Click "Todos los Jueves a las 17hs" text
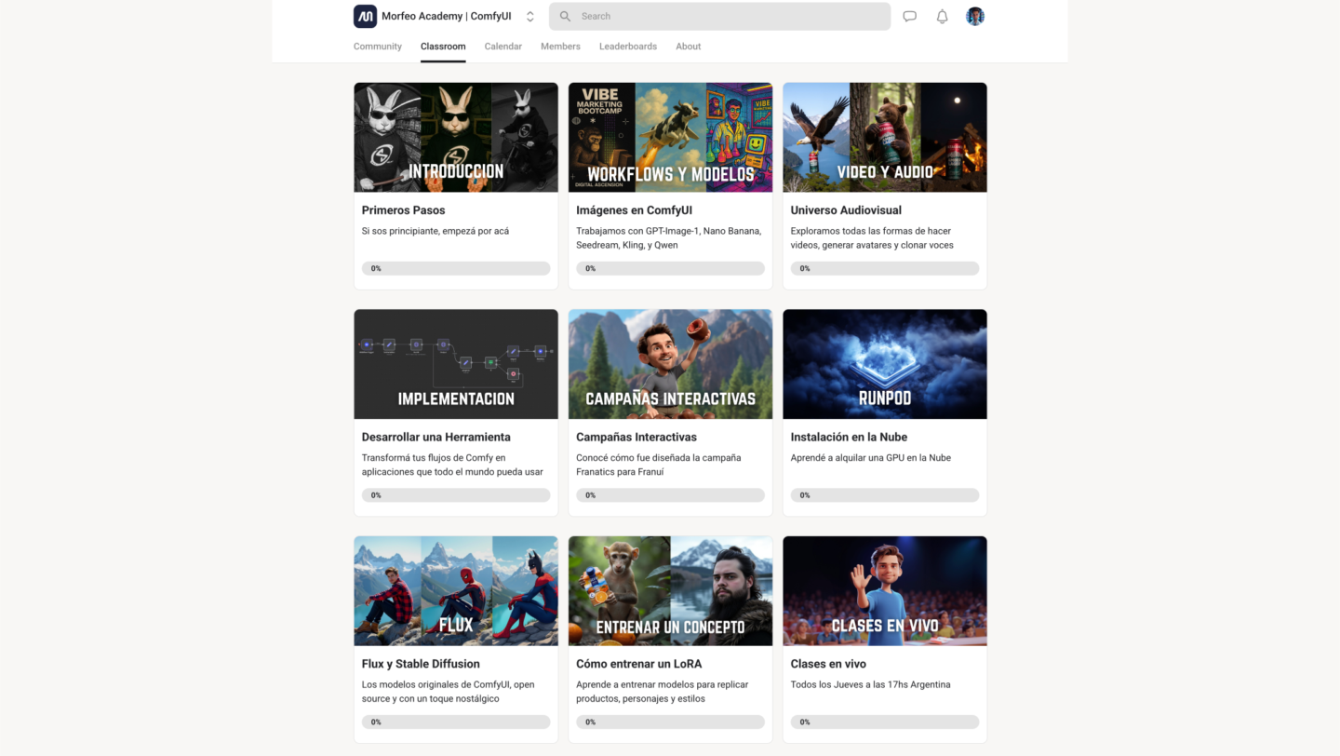 coord(871,684)
